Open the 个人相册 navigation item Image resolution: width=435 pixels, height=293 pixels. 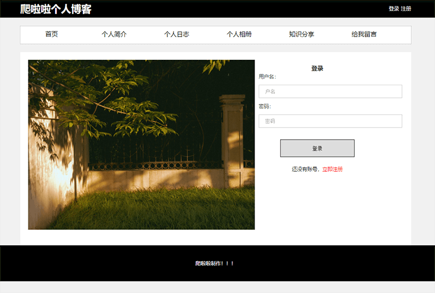click(x=239, y=34)
